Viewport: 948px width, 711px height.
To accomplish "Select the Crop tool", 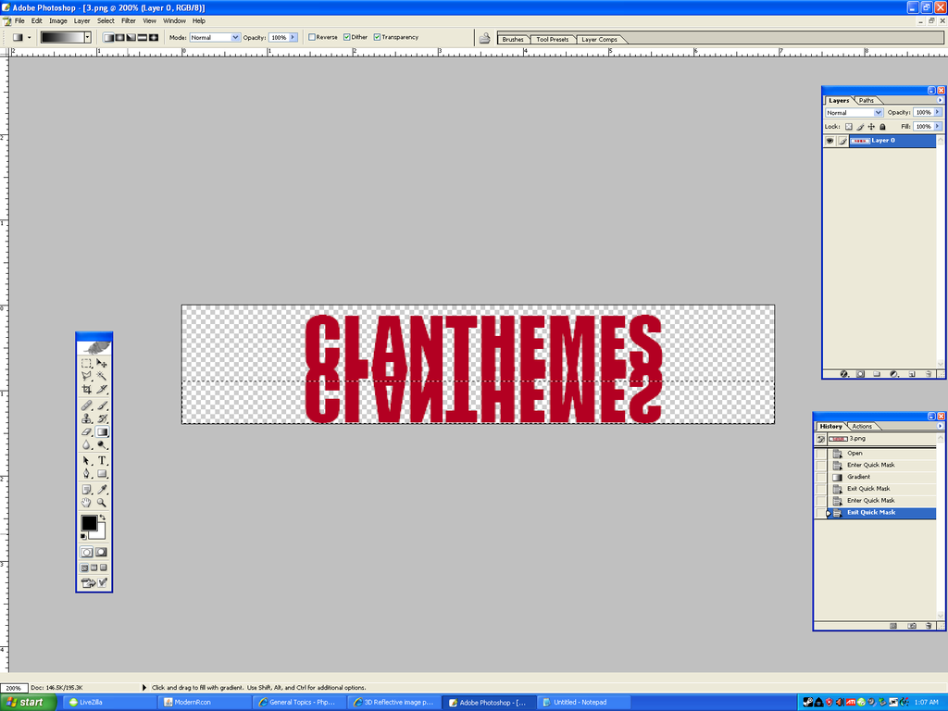I will pyautogui.click(x=86, y=390).
